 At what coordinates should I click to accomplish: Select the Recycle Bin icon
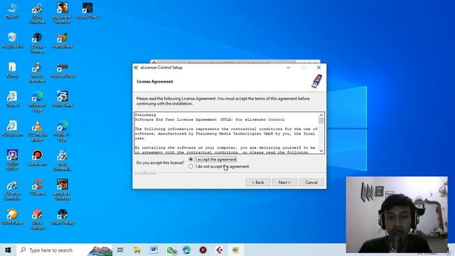point(12,41)
